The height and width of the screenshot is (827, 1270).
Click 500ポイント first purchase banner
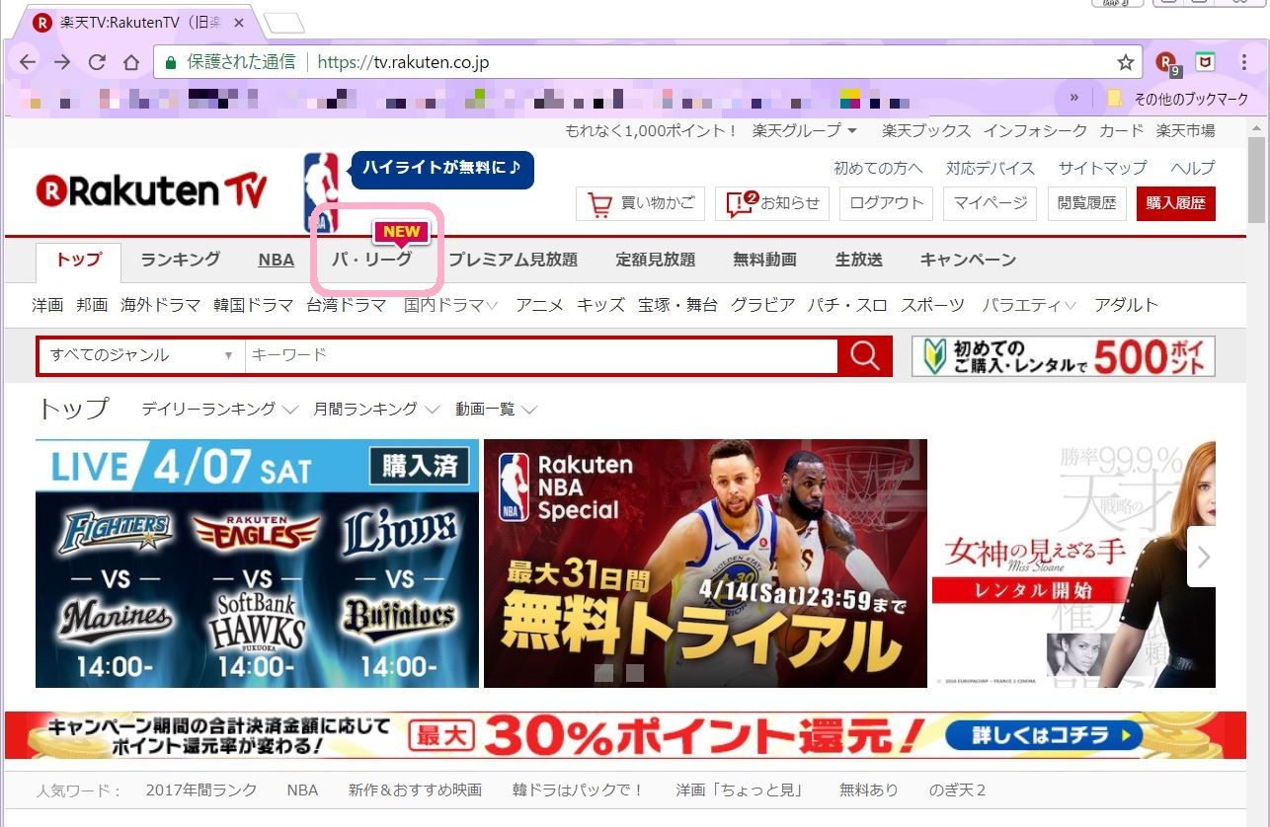click(x=1064, y=356)
